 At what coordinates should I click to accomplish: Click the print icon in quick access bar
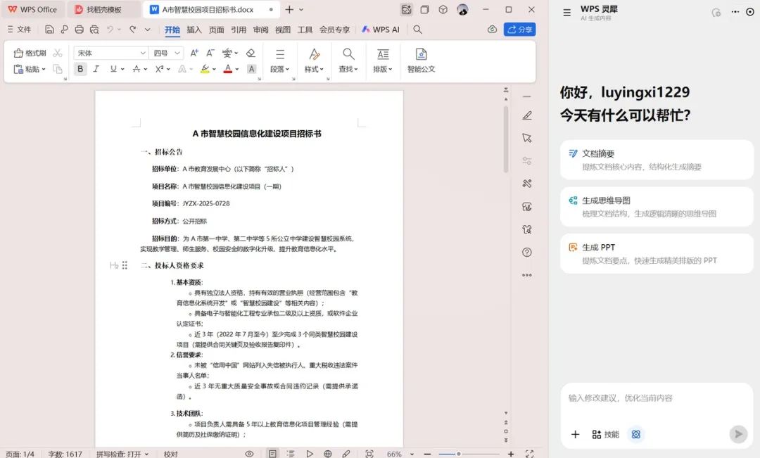(x=79, y=30)
